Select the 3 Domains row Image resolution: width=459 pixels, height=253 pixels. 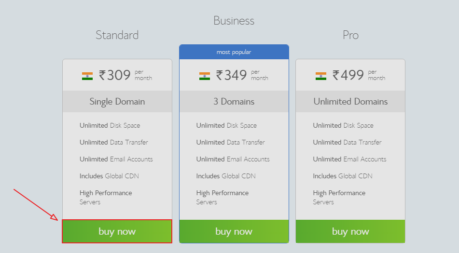point(234,101)
